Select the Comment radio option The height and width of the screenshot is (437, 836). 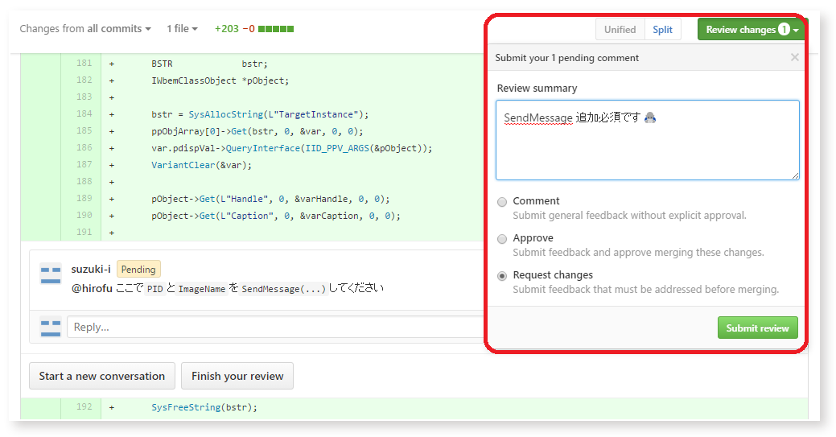click(x=502, y=202)
